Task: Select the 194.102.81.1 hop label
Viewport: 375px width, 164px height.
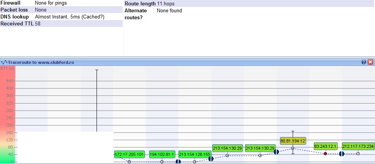Action: (x=162, y=154)
